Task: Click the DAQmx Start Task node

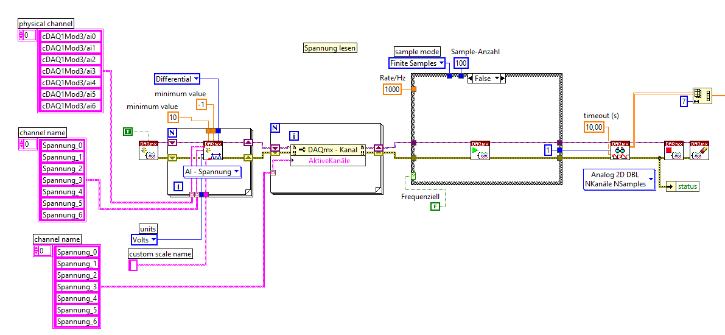Action: click(x=480, y=150)
